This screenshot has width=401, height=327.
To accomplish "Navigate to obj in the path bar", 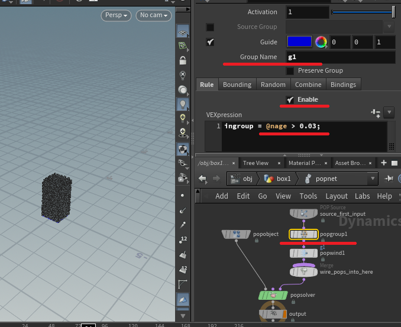I will (x=242, y=179).
